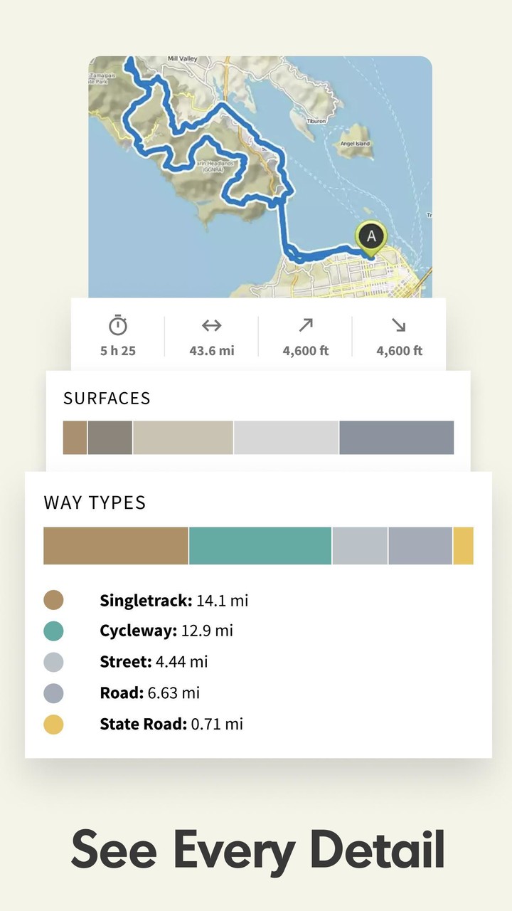Image resolution: width=512 pixels, height=911 pixels.
Task: Click the dark blue-gray Surfaces bar segment
Action: 396,438
